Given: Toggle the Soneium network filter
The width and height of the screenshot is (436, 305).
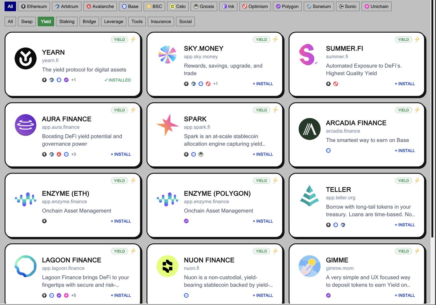Looking at the screenshot, I should [319, 6].
